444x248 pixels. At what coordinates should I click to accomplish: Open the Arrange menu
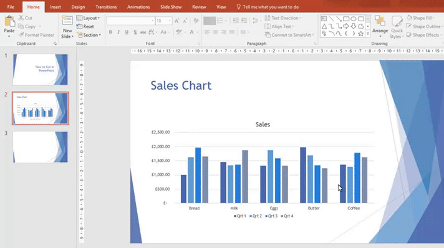[380, 27]
